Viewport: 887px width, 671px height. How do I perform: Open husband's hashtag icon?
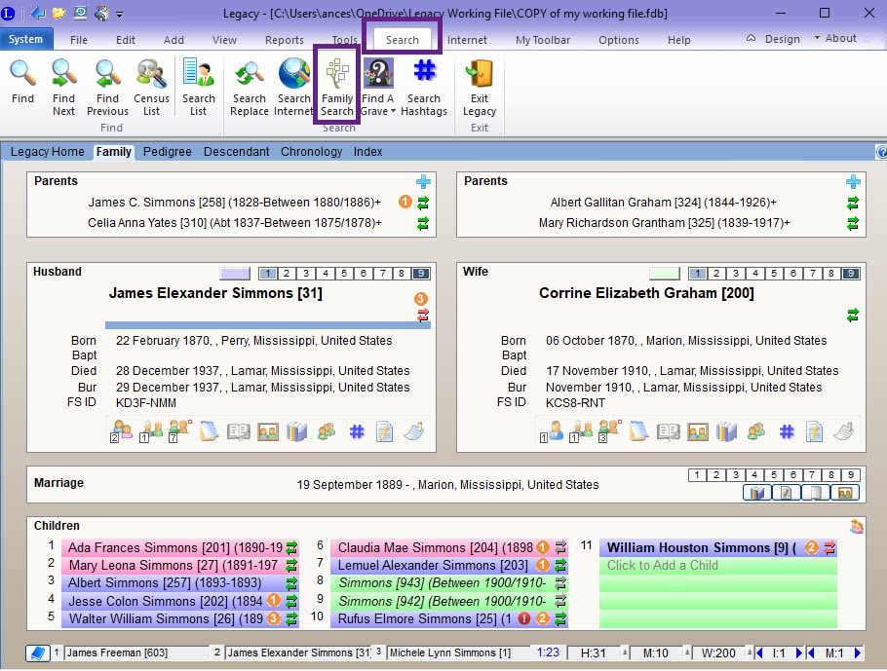coord(357,432)
